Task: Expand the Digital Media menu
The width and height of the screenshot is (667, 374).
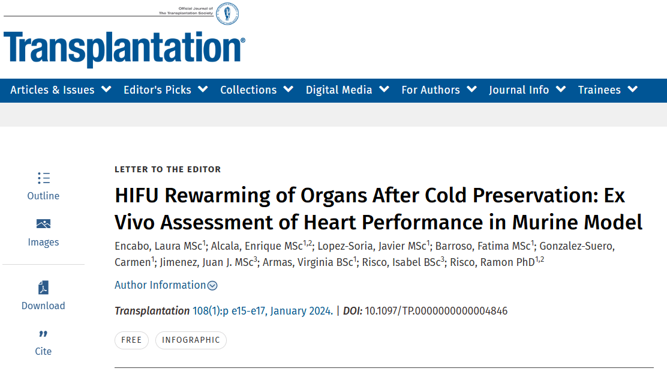Action: [347, 90]
